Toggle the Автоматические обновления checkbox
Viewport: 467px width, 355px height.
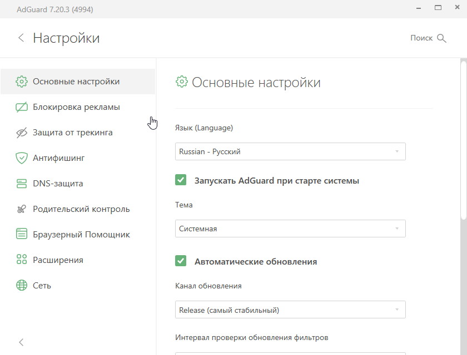tap(181, 261)
